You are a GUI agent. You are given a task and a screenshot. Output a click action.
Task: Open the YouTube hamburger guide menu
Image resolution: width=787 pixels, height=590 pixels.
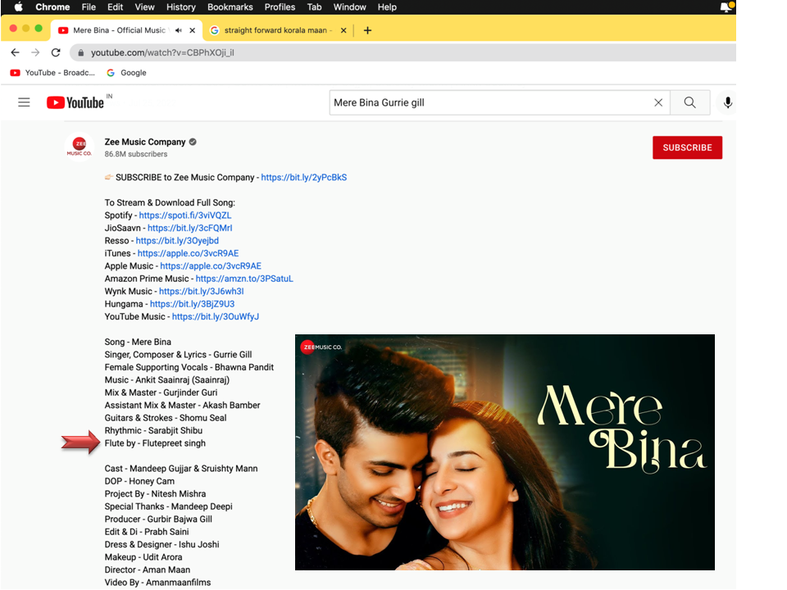point(24,102)
